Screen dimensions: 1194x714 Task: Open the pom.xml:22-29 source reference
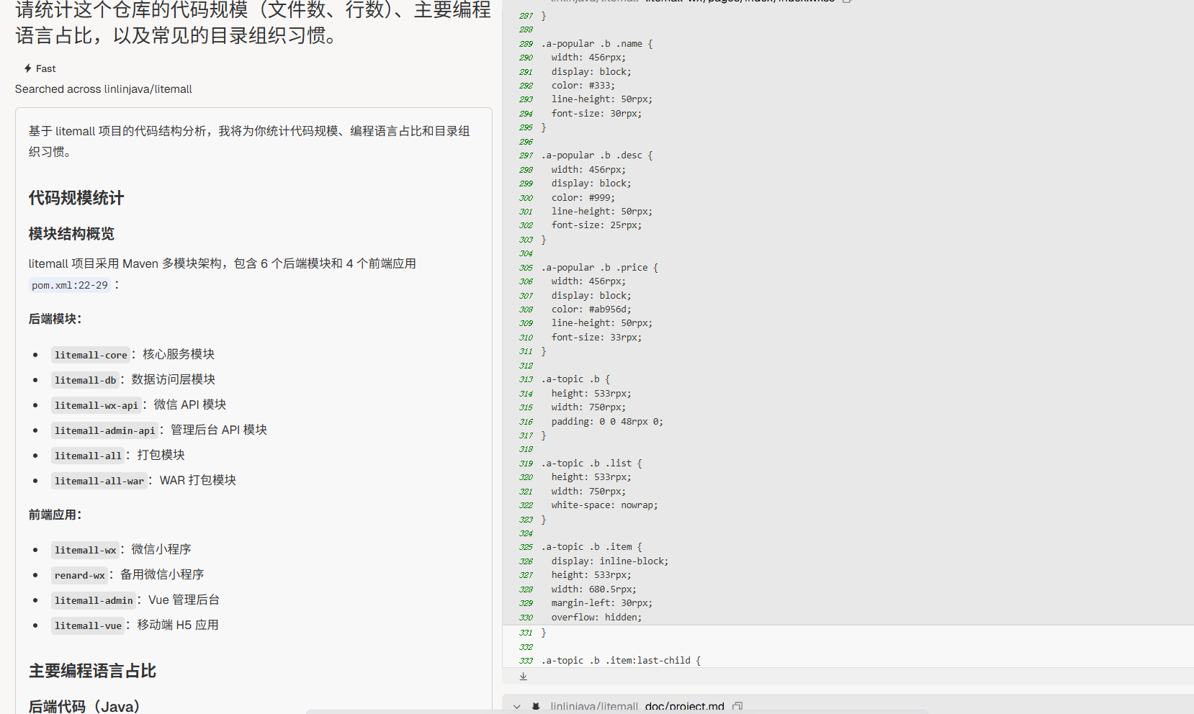click(x=70, y=285)
